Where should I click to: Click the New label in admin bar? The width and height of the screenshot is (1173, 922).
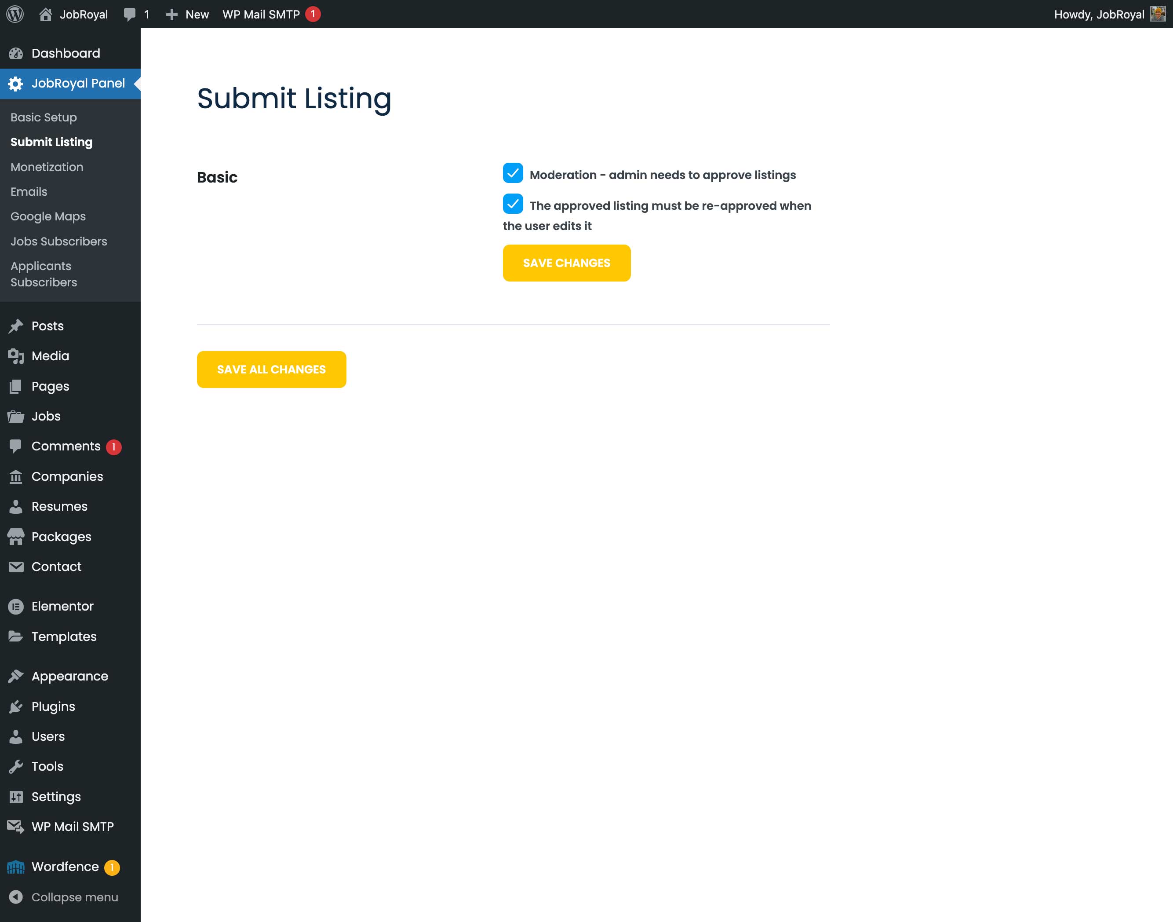197,15
